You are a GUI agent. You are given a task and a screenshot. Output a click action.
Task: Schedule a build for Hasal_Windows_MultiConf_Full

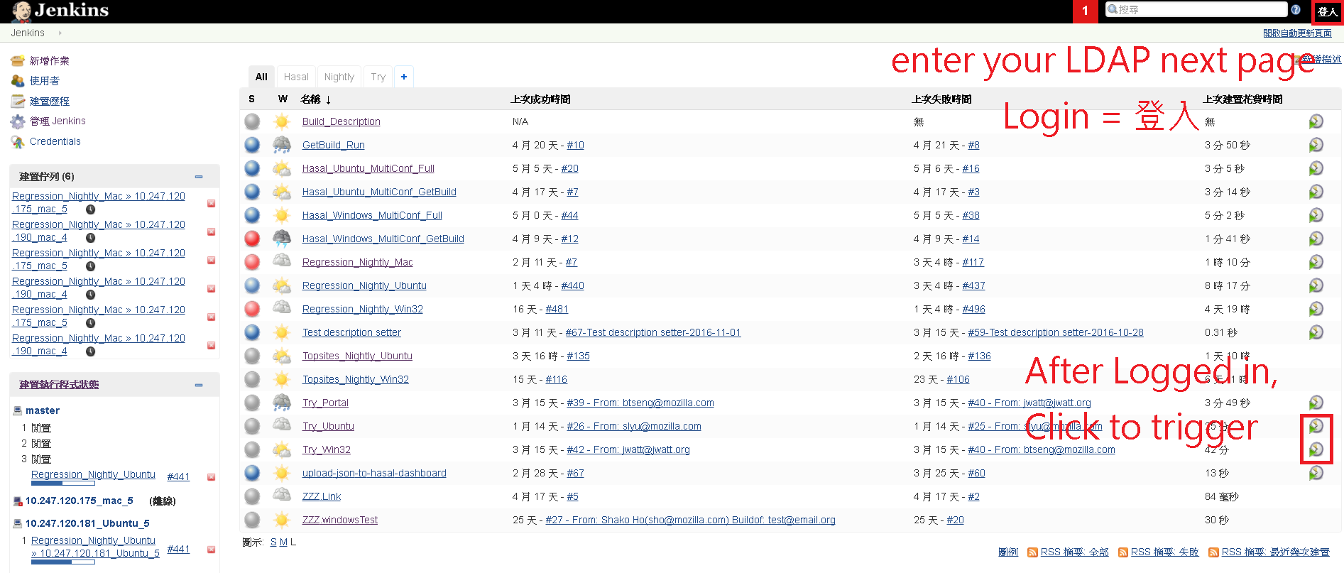(1316, 215)
